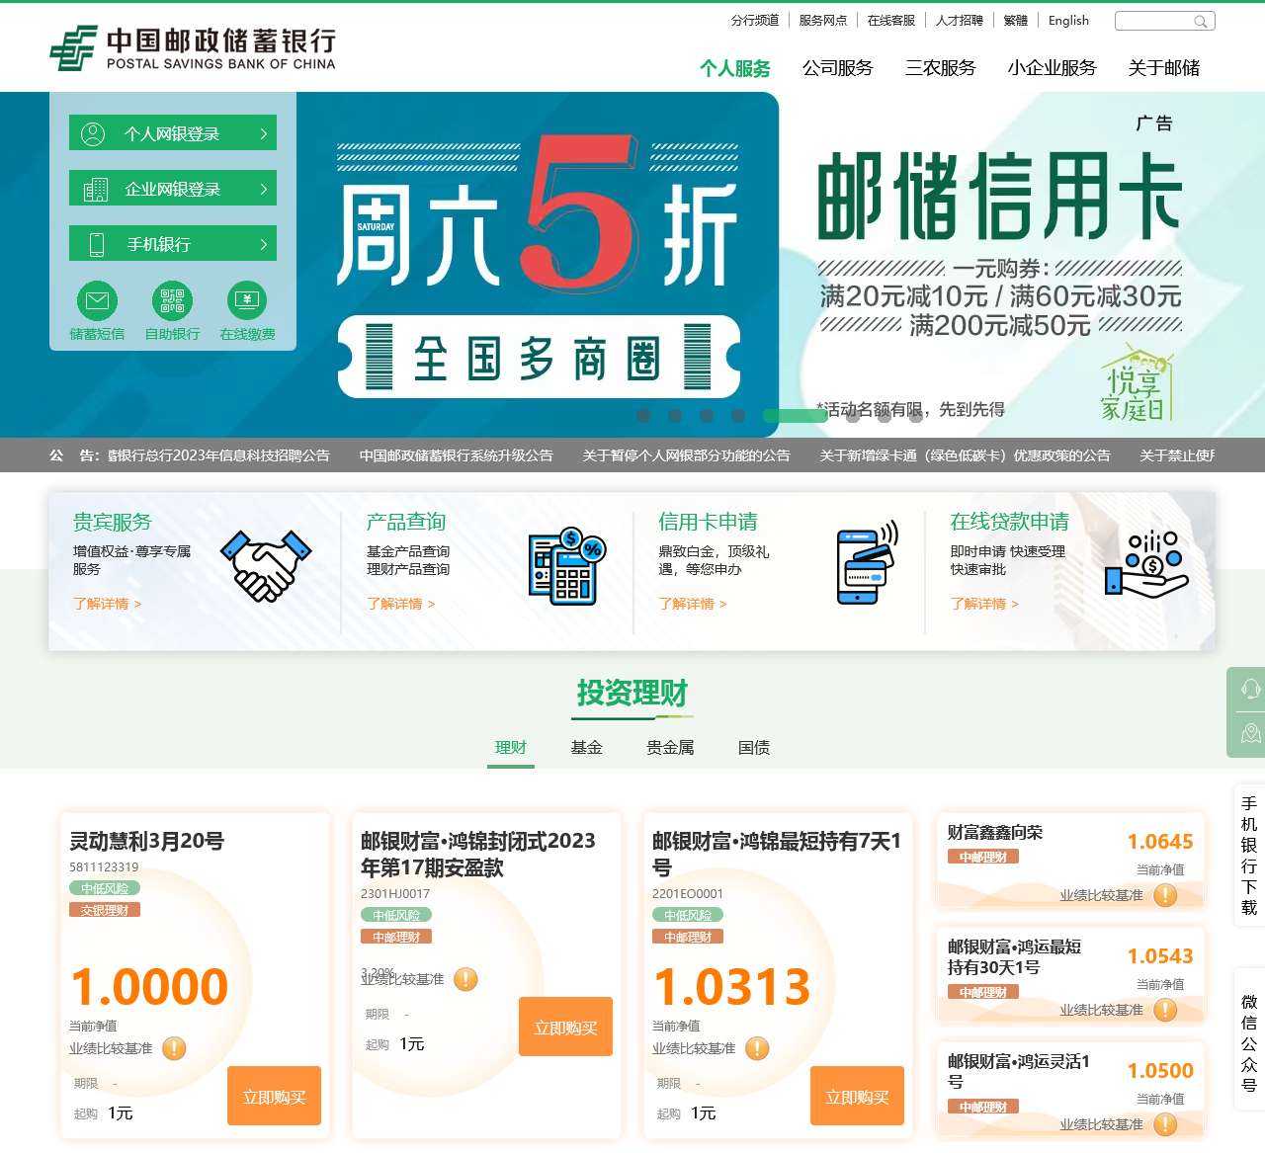Screen dimensions: 1265x1153
Task: Click 立即购买 for 鸿锦最短持有7天1号
Action: (x=858, y=1096)
